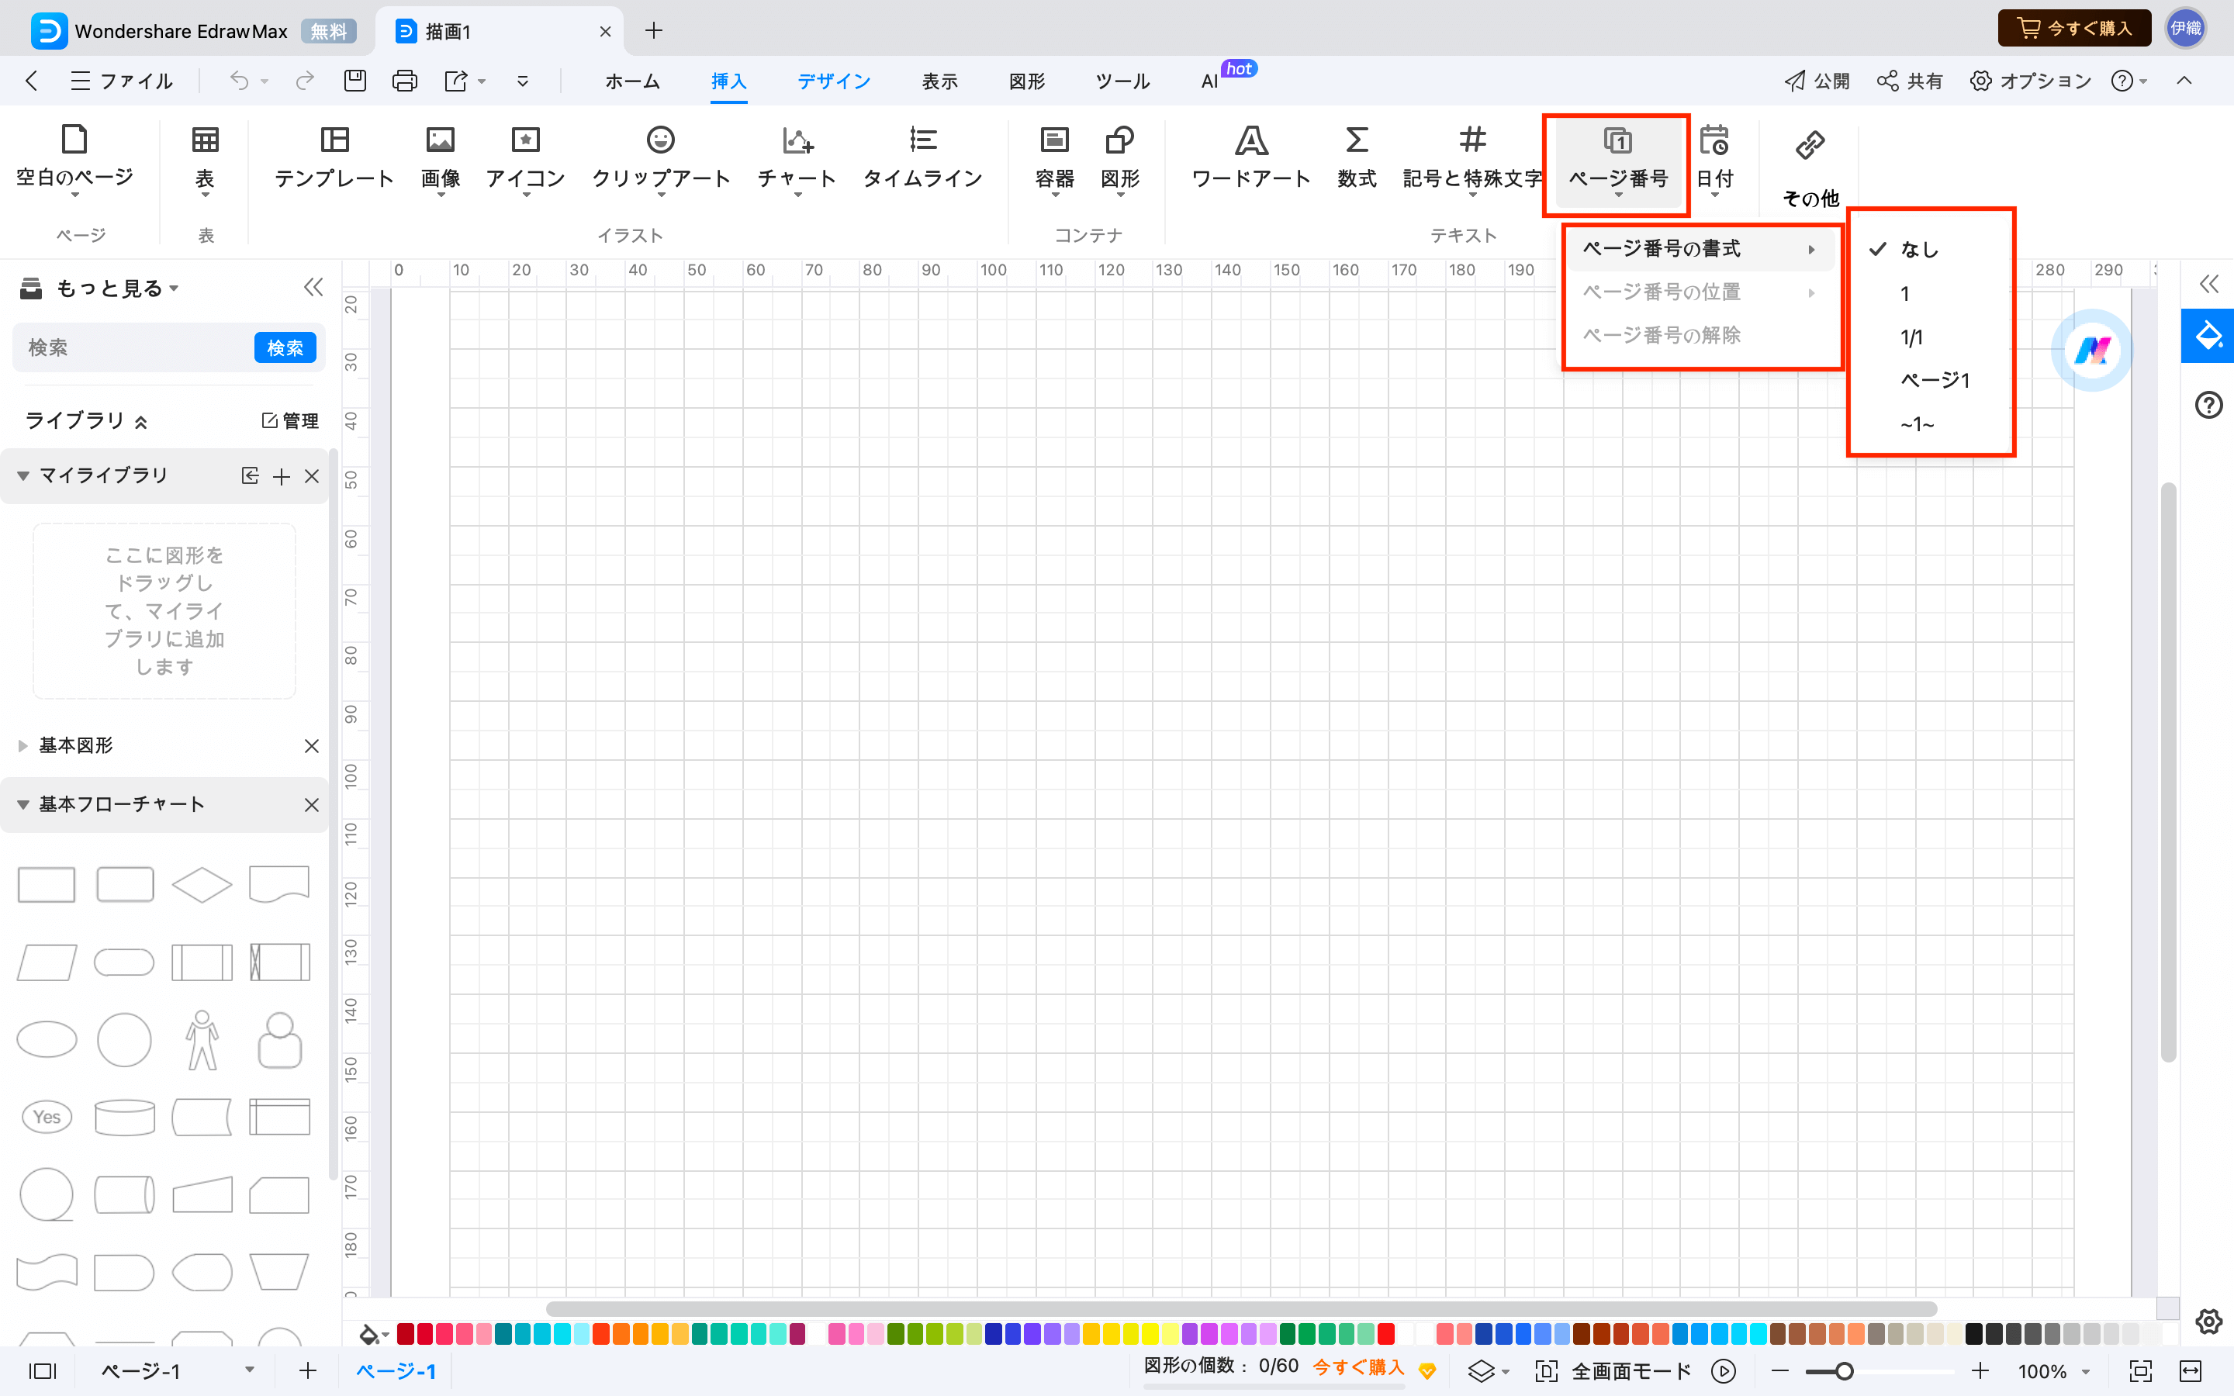Select the diamond decision flowchart shape
The height and width of the screenshot is (1396, 2234).
pyautogui.click(x=202, y=884)
